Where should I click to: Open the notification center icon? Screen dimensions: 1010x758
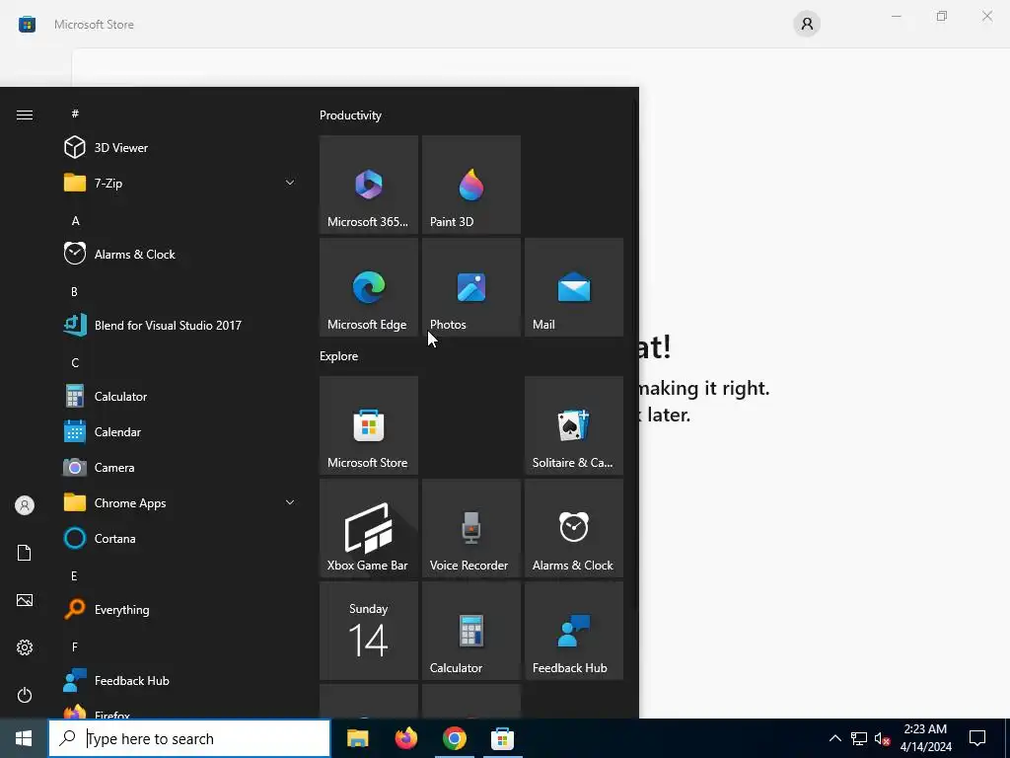977,738
